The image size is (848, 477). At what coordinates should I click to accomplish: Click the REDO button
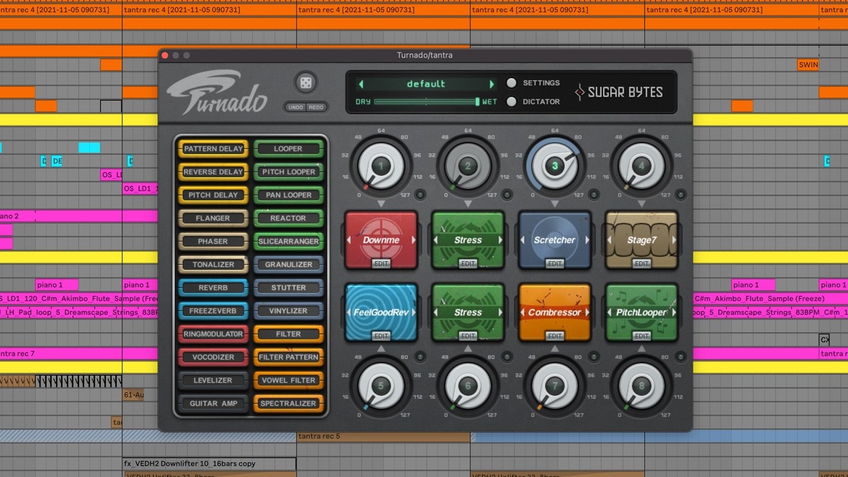tap(315, 107)
